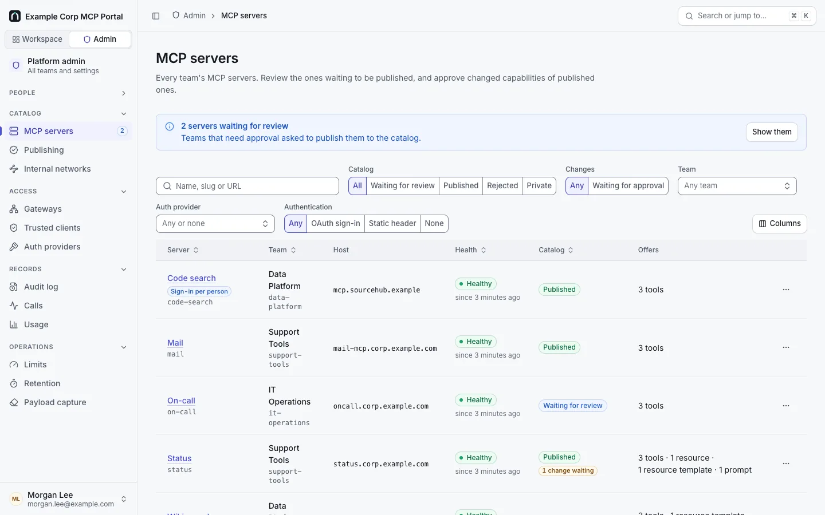Toggle the sidebar panel icon
The image size is (825, 515).
[x=156, y=16]
